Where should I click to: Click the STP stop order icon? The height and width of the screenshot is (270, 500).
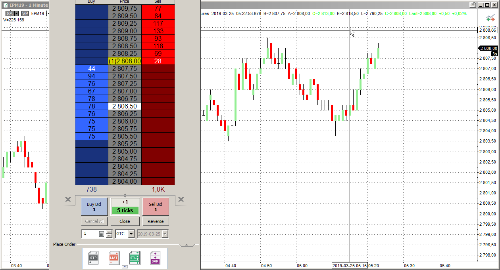tap(93, 258)
